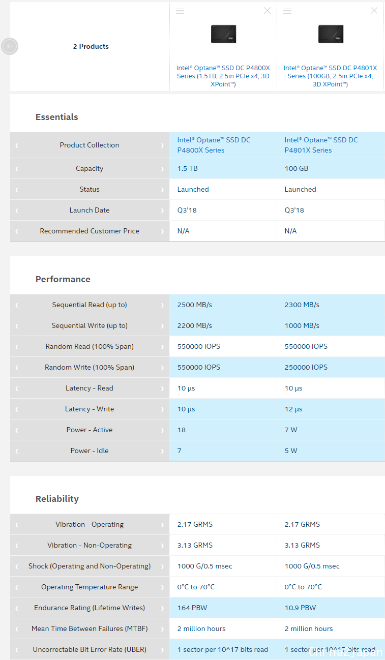Click right chevron on Random Write row
Screen dimensions: 385x660
click(162, 368)
